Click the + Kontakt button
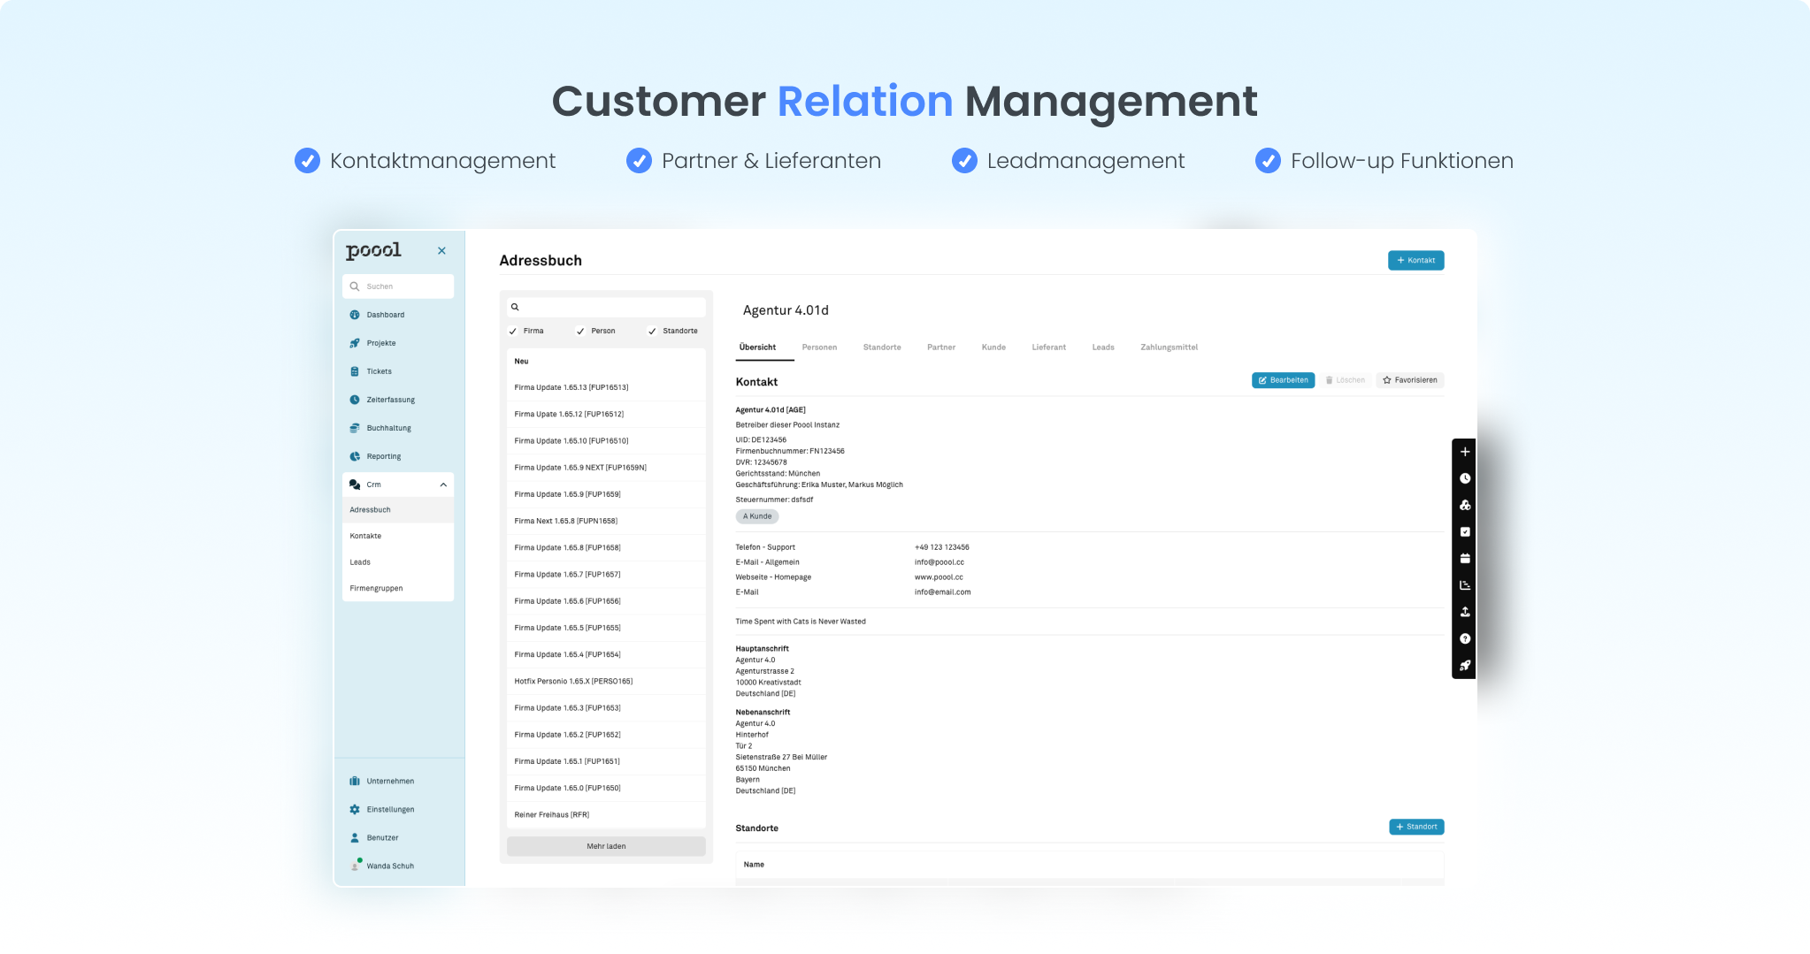 point(1416,260)
